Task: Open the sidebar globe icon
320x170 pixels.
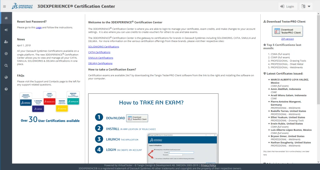Action: click(6, 77)
